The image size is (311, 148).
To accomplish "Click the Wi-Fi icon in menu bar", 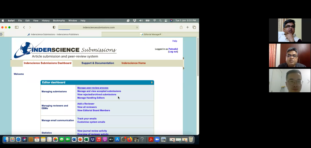I will tap(155, 20).
